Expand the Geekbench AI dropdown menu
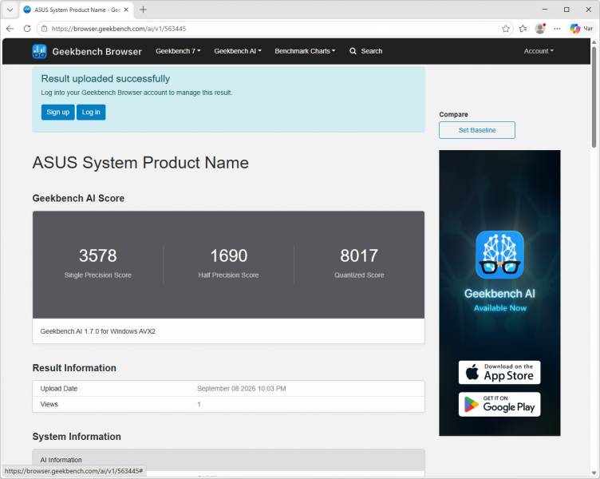Image resolution: width=600 pixels, height=479 pixels. pos(238,51)
